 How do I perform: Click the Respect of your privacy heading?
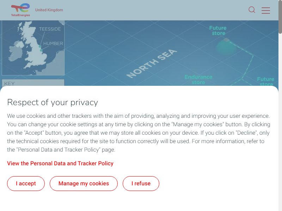tap(53, 102)
